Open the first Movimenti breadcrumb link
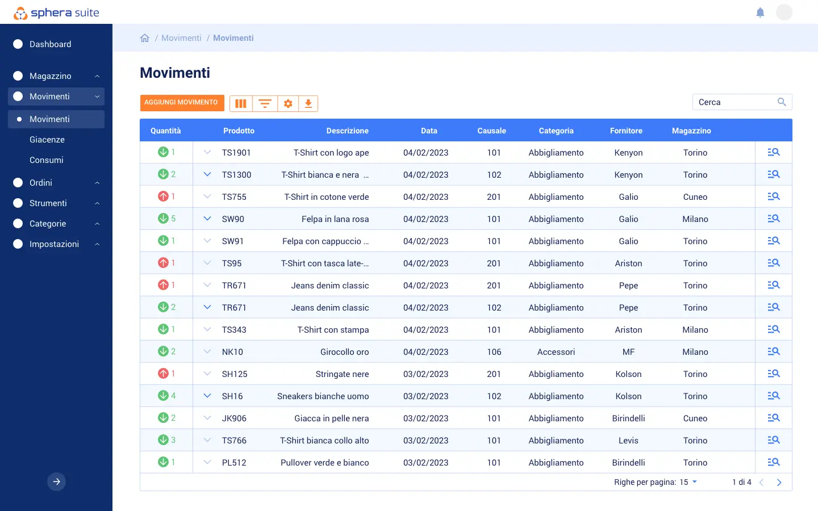This screenshot has height=511, width=818. coord(181,38)
